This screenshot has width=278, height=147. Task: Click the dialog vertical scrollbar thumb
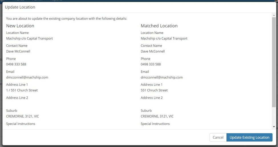tap(274, 62)
